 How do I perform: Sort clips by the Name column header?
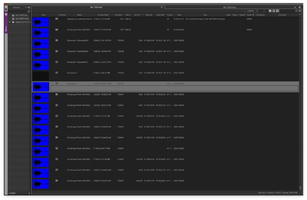coord(79,15)
